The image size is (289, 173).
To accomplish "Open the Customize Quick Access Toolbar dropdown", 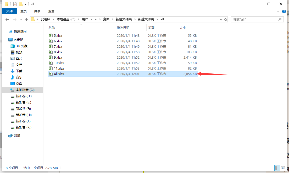I will click(x=25, y=4).
